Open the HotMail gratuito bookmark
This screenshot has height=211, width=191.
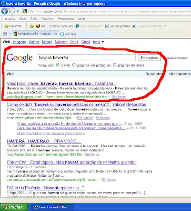coord(117,26)
